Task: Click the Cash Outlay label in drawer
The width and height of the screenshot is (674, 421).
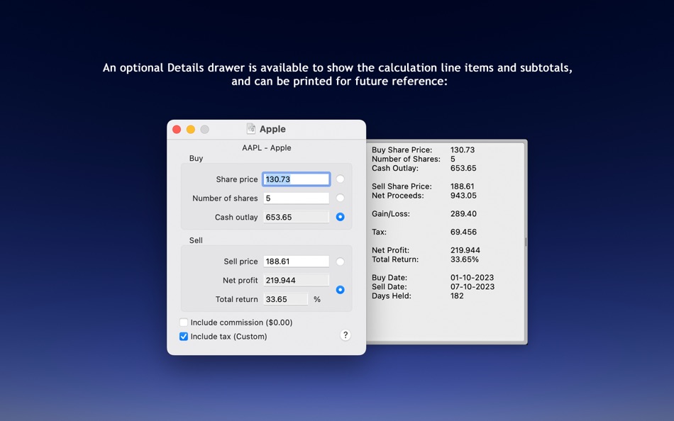Action: pyautogui.click(x=395, y=168)
